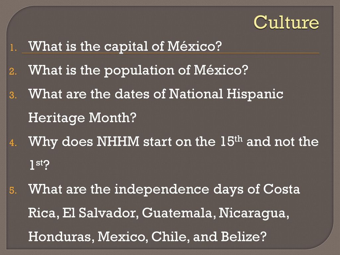This screenshot has height=255, width=340.
Task: Click list number 3 marker
Action: (13, 95)
